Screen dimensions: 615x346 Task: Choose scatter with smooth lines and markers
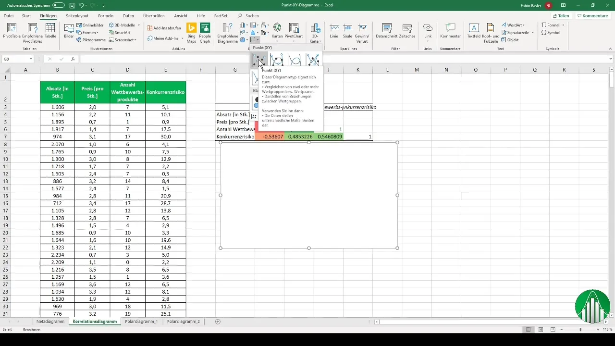277,61
